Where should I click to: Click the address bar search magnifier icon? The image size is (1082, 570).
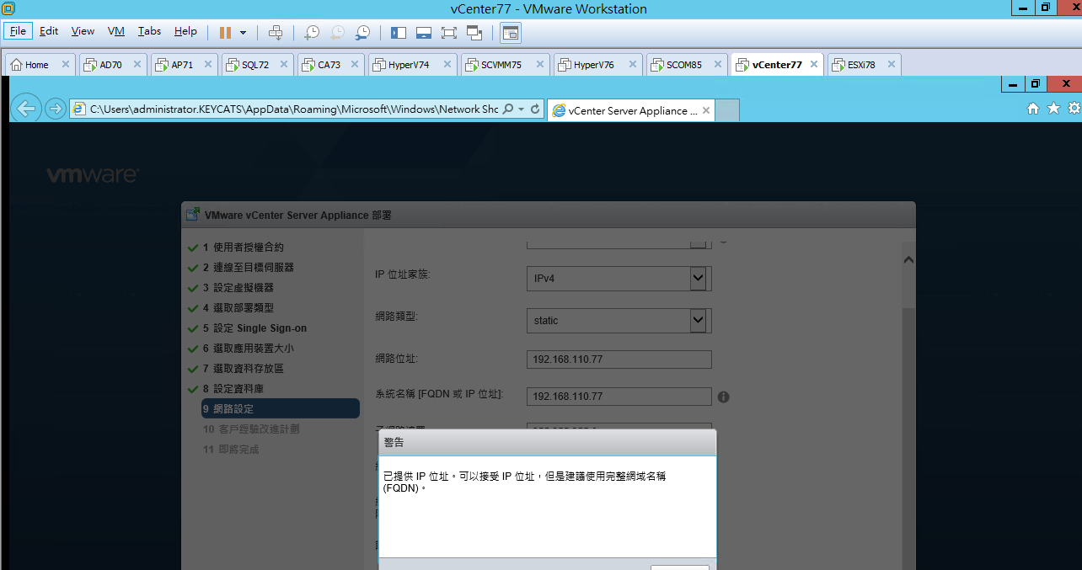[x=508, y=109]
